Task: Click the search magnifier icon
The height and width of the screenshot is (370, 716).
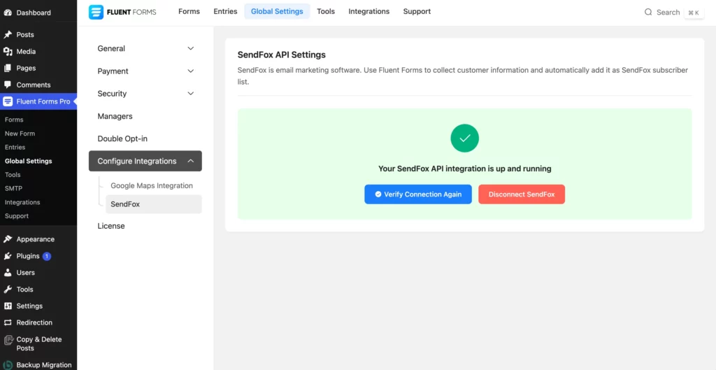Action: 648,13
